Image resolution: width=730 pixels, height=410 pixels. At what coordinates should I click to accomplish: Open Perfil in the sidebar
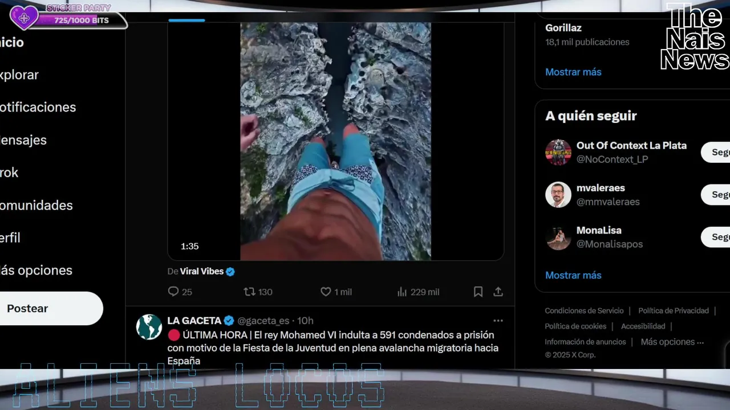[x=10, y=237]
